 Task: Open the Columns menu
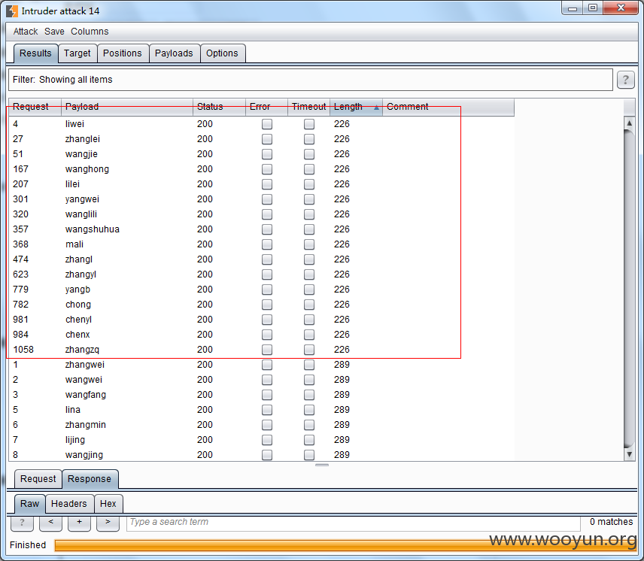(90, 32)
